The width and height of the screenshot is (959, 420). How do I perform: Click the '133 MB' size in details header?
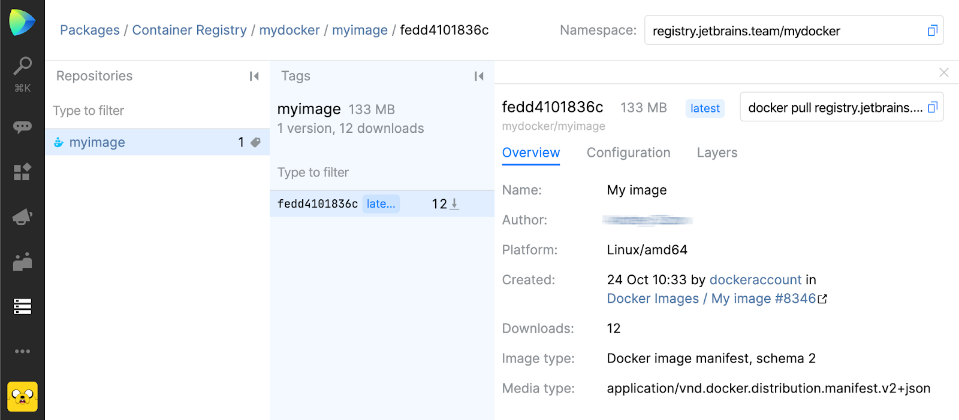[644, 108]
